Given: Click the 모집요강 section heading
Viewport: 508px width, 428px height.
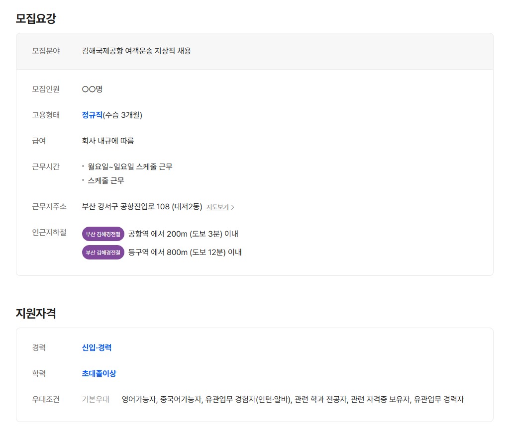Looking at the screenshot, I should (36, 19).
